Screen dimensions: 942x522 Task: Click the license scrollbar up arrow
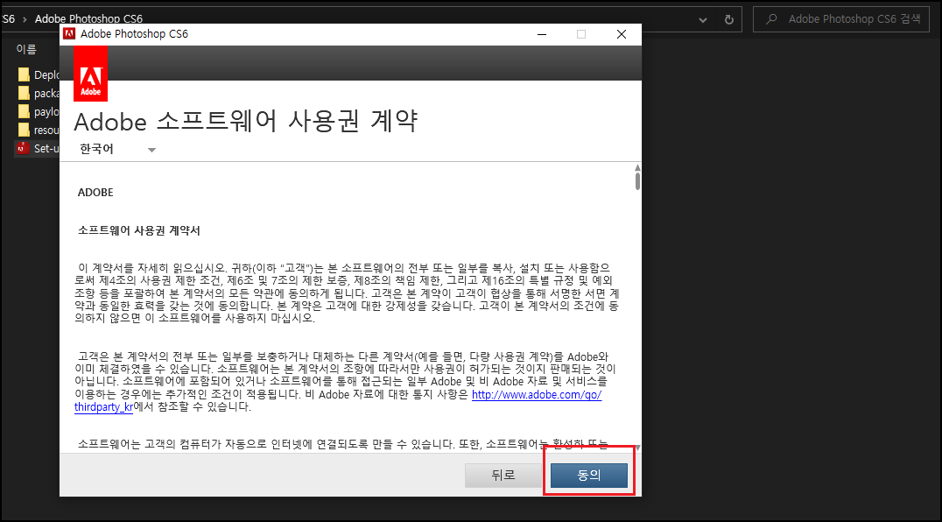click(637, 167)
